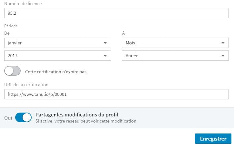Click the 'Oui' label beside the share toggle
Image resolution: width=234 pixels, height=147 pixels.
[x=8, y=118]
